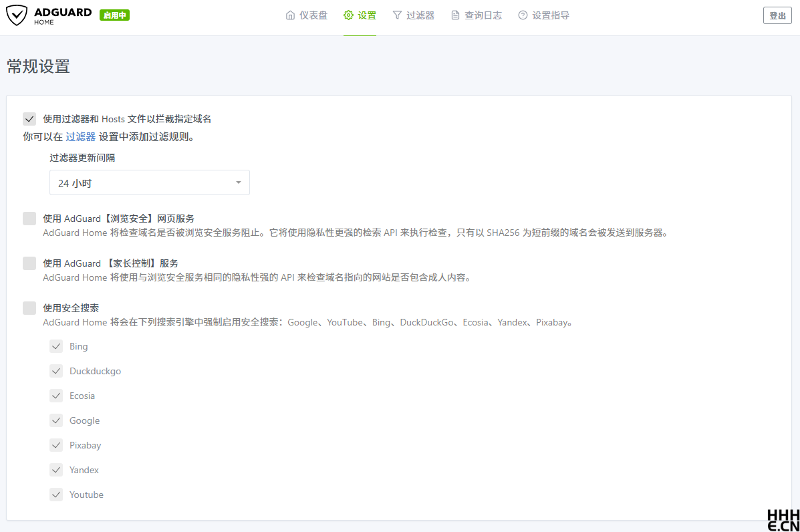Click the AdGuard Home shield logo

pos(16,15)
